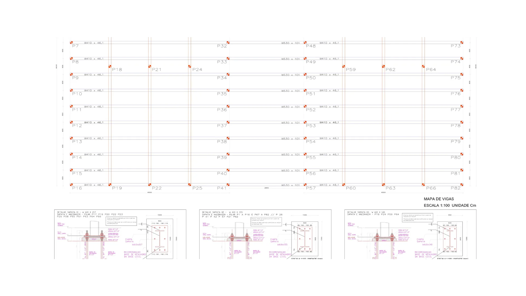Click the column marker above P16 label
526x296 pixels.
point(71,185)
